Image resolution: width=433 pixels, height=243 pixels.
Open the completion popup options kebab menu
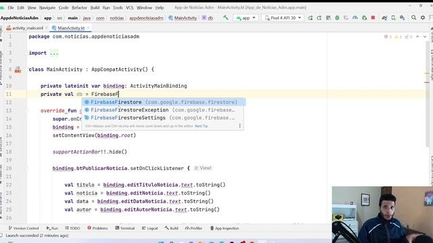pos(240,126)
